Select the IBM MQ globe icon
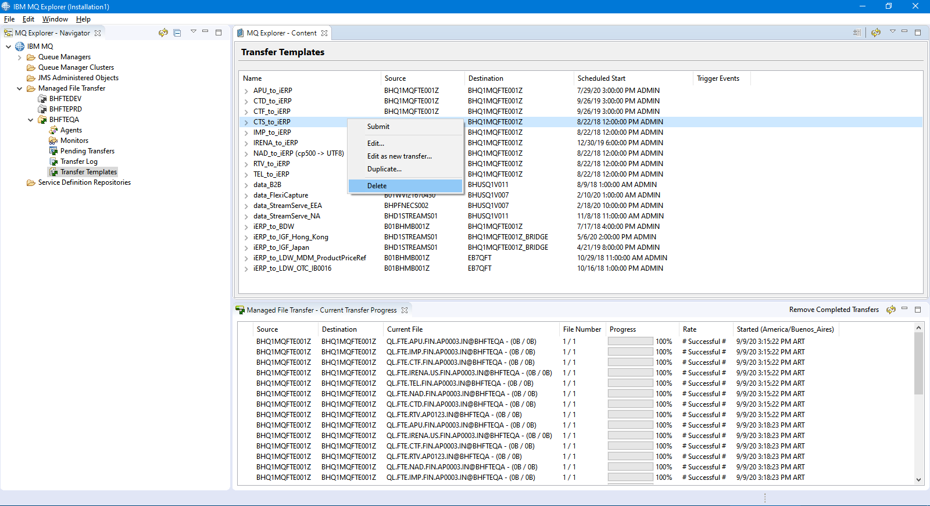This screenshot has height=506, width=930. click(20, 46)
